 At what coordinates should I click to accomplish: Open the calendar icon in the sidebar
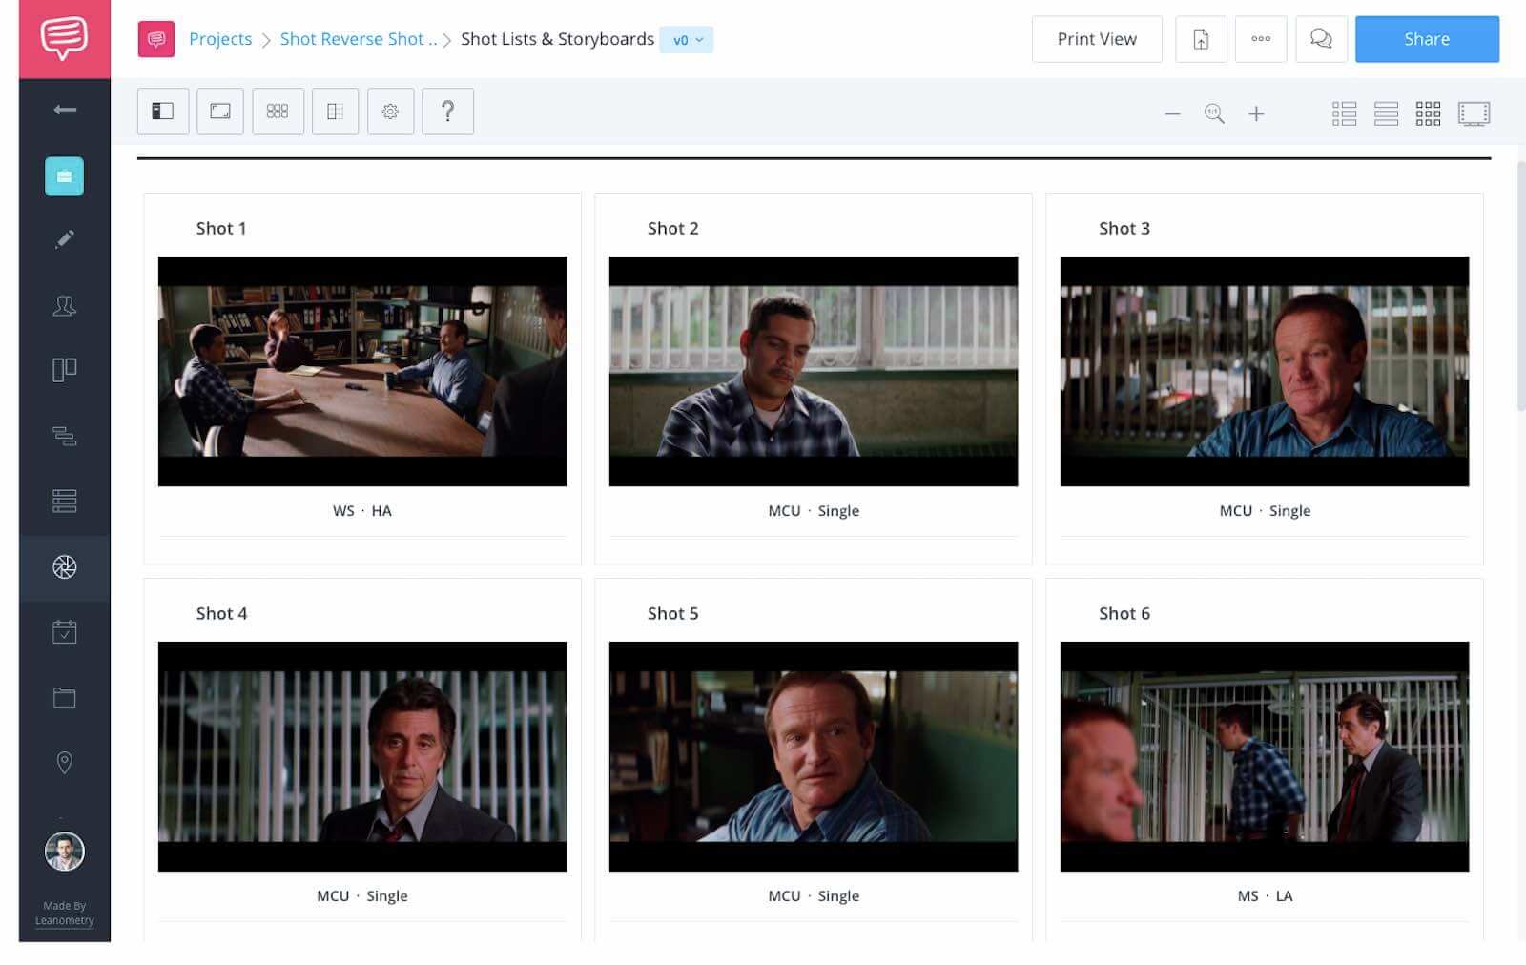pos(64,632)
